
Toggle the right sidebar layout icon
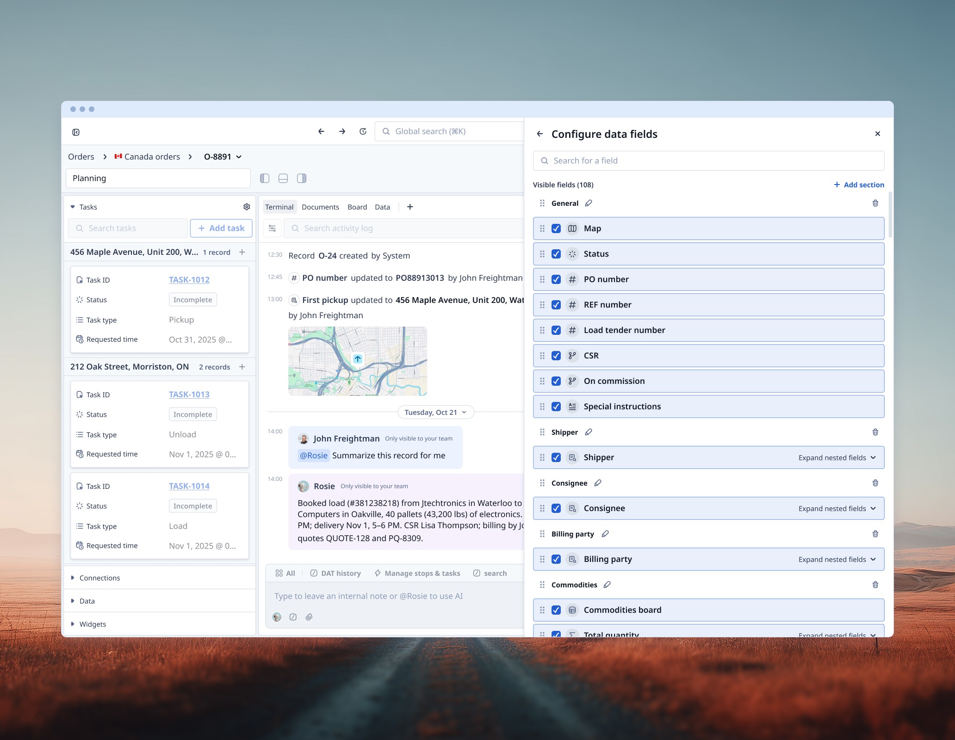click(302, 178)
